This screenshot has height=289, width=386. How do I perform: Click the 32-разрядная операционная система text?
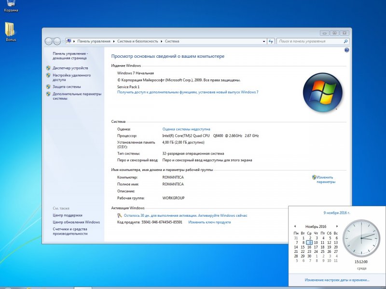pyautogui.click(x=193, y=154)
